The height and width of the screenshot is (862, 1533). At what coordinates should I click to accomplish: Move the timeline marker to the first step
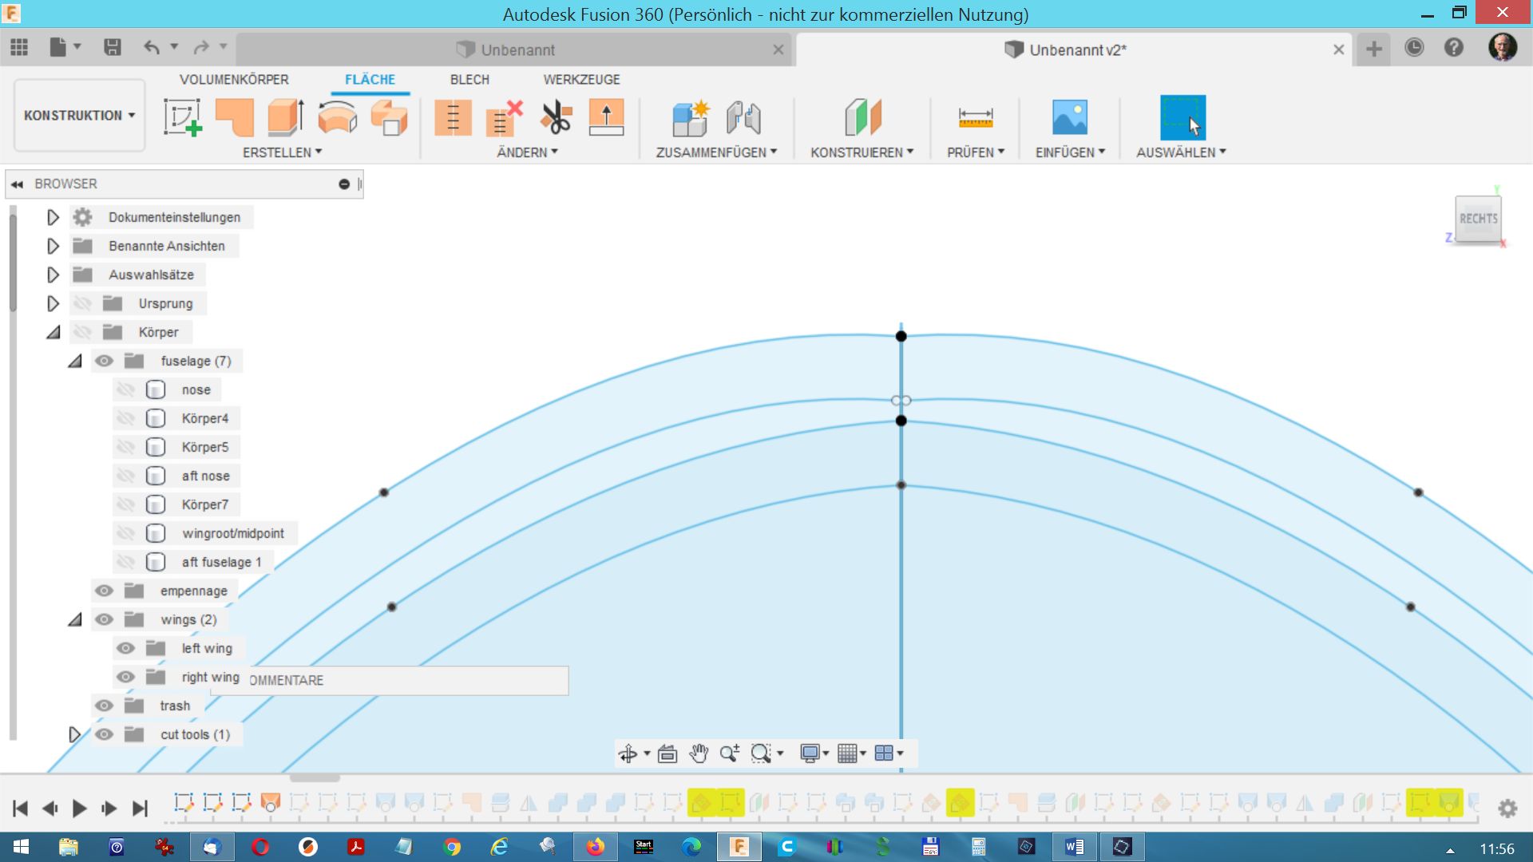[x=22, y=808]
